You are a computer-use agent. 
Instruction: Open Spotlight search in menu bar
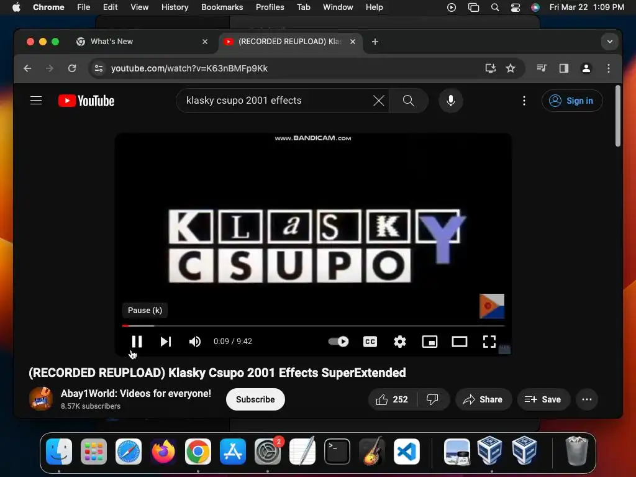tap(495, 7)
